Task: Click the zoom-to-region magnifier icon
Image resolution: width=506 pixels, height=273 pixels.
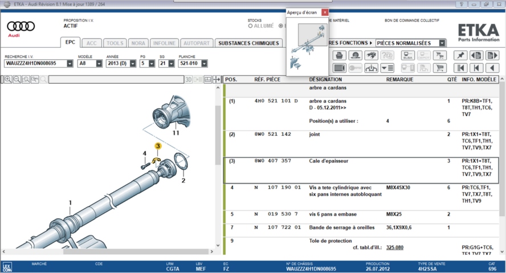Action: click(26, 79)
